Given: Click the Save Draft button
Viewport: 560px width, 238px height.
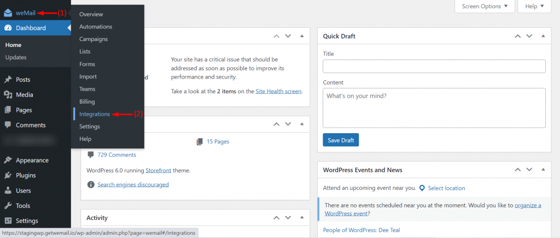Looking at the screenshot, I should [341, 140].
